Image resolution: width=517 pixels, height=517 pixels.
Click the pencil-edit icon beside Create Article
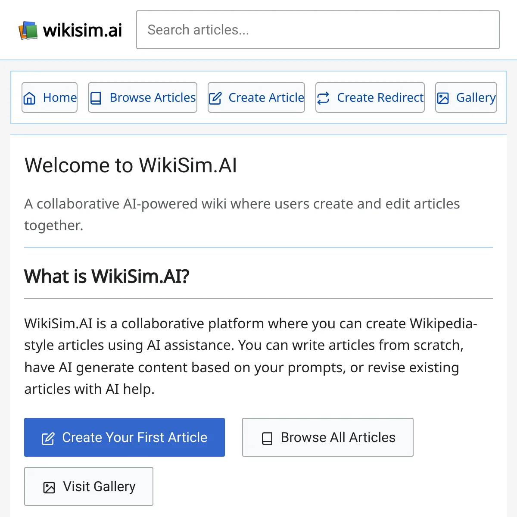pyautogui.click(x=215, y=98)
